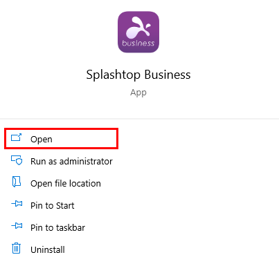Screen dimensions: 279x266
Task: Click the Splashtop Business purple app logo
Action: 138,32
